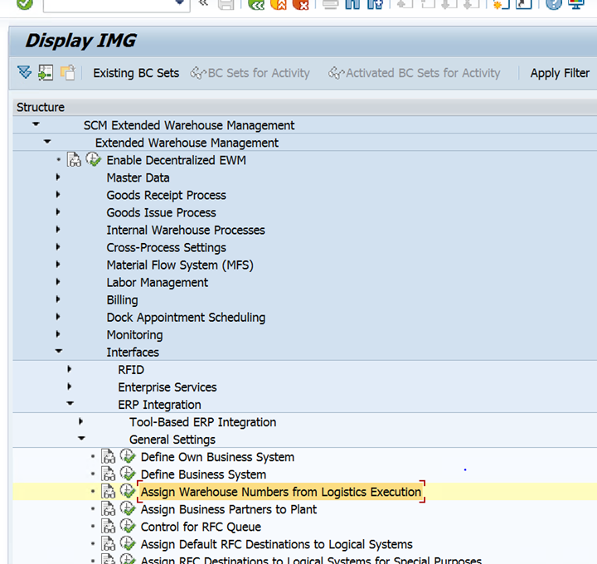Click the Expand All nodes toolbar icon
Viewport: 597px width, 564px height.
24,73
